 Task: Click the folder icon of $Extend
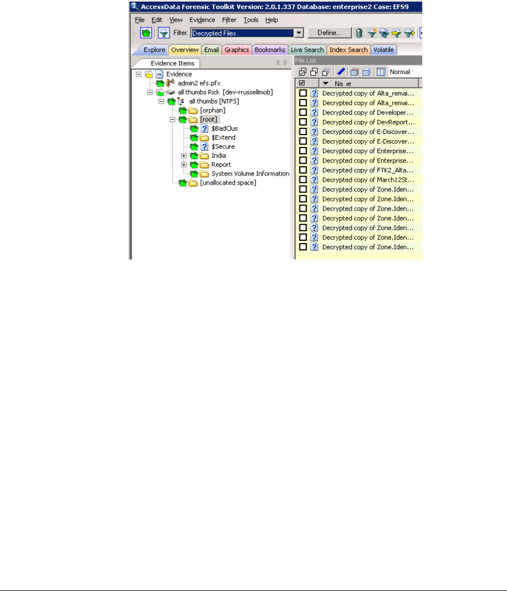204,137
